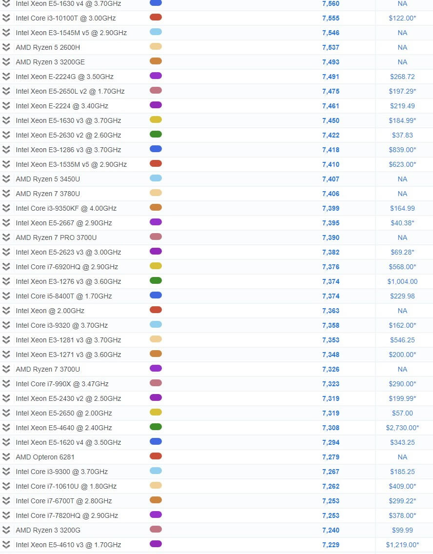Image resolution: width=433 pixels, height=554 pixels.
Task: Click the red swatch for Intel Core i3-10100T
Action: coord(156,18)
